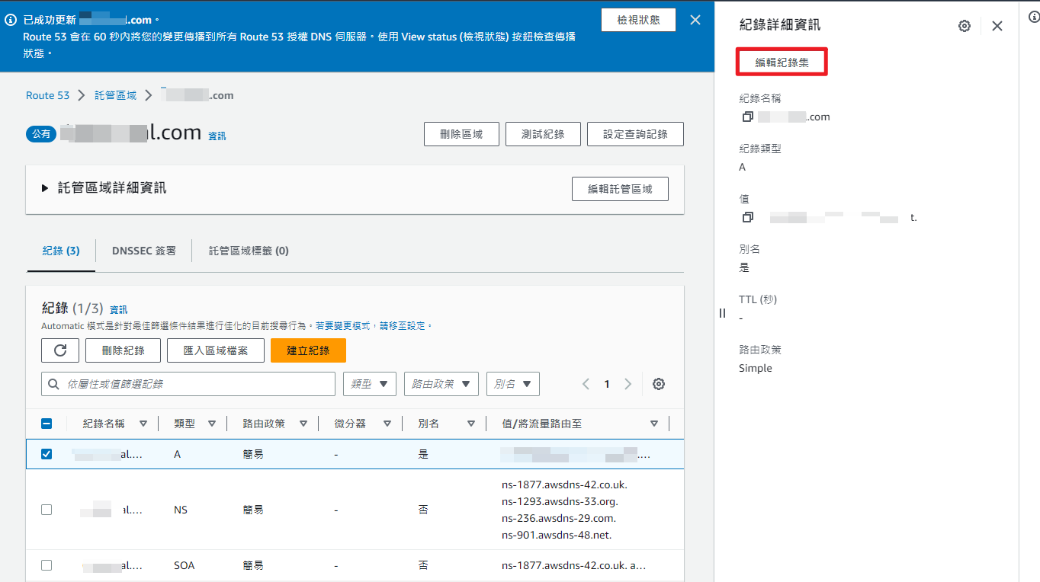This screenshot has height=582, width=1040.
Task: Sort by 值/將流量路由至 column arrow
Action: pyautogui.click(x=653, y=424)
